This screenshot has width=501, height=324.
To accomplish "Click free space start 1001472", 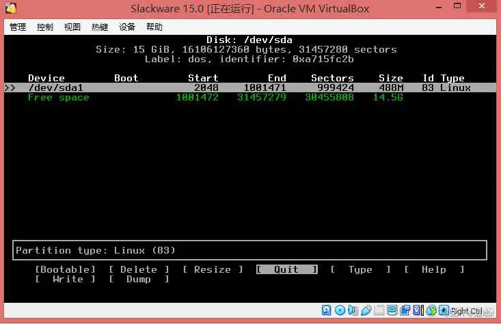I will (x=197, y=97).
